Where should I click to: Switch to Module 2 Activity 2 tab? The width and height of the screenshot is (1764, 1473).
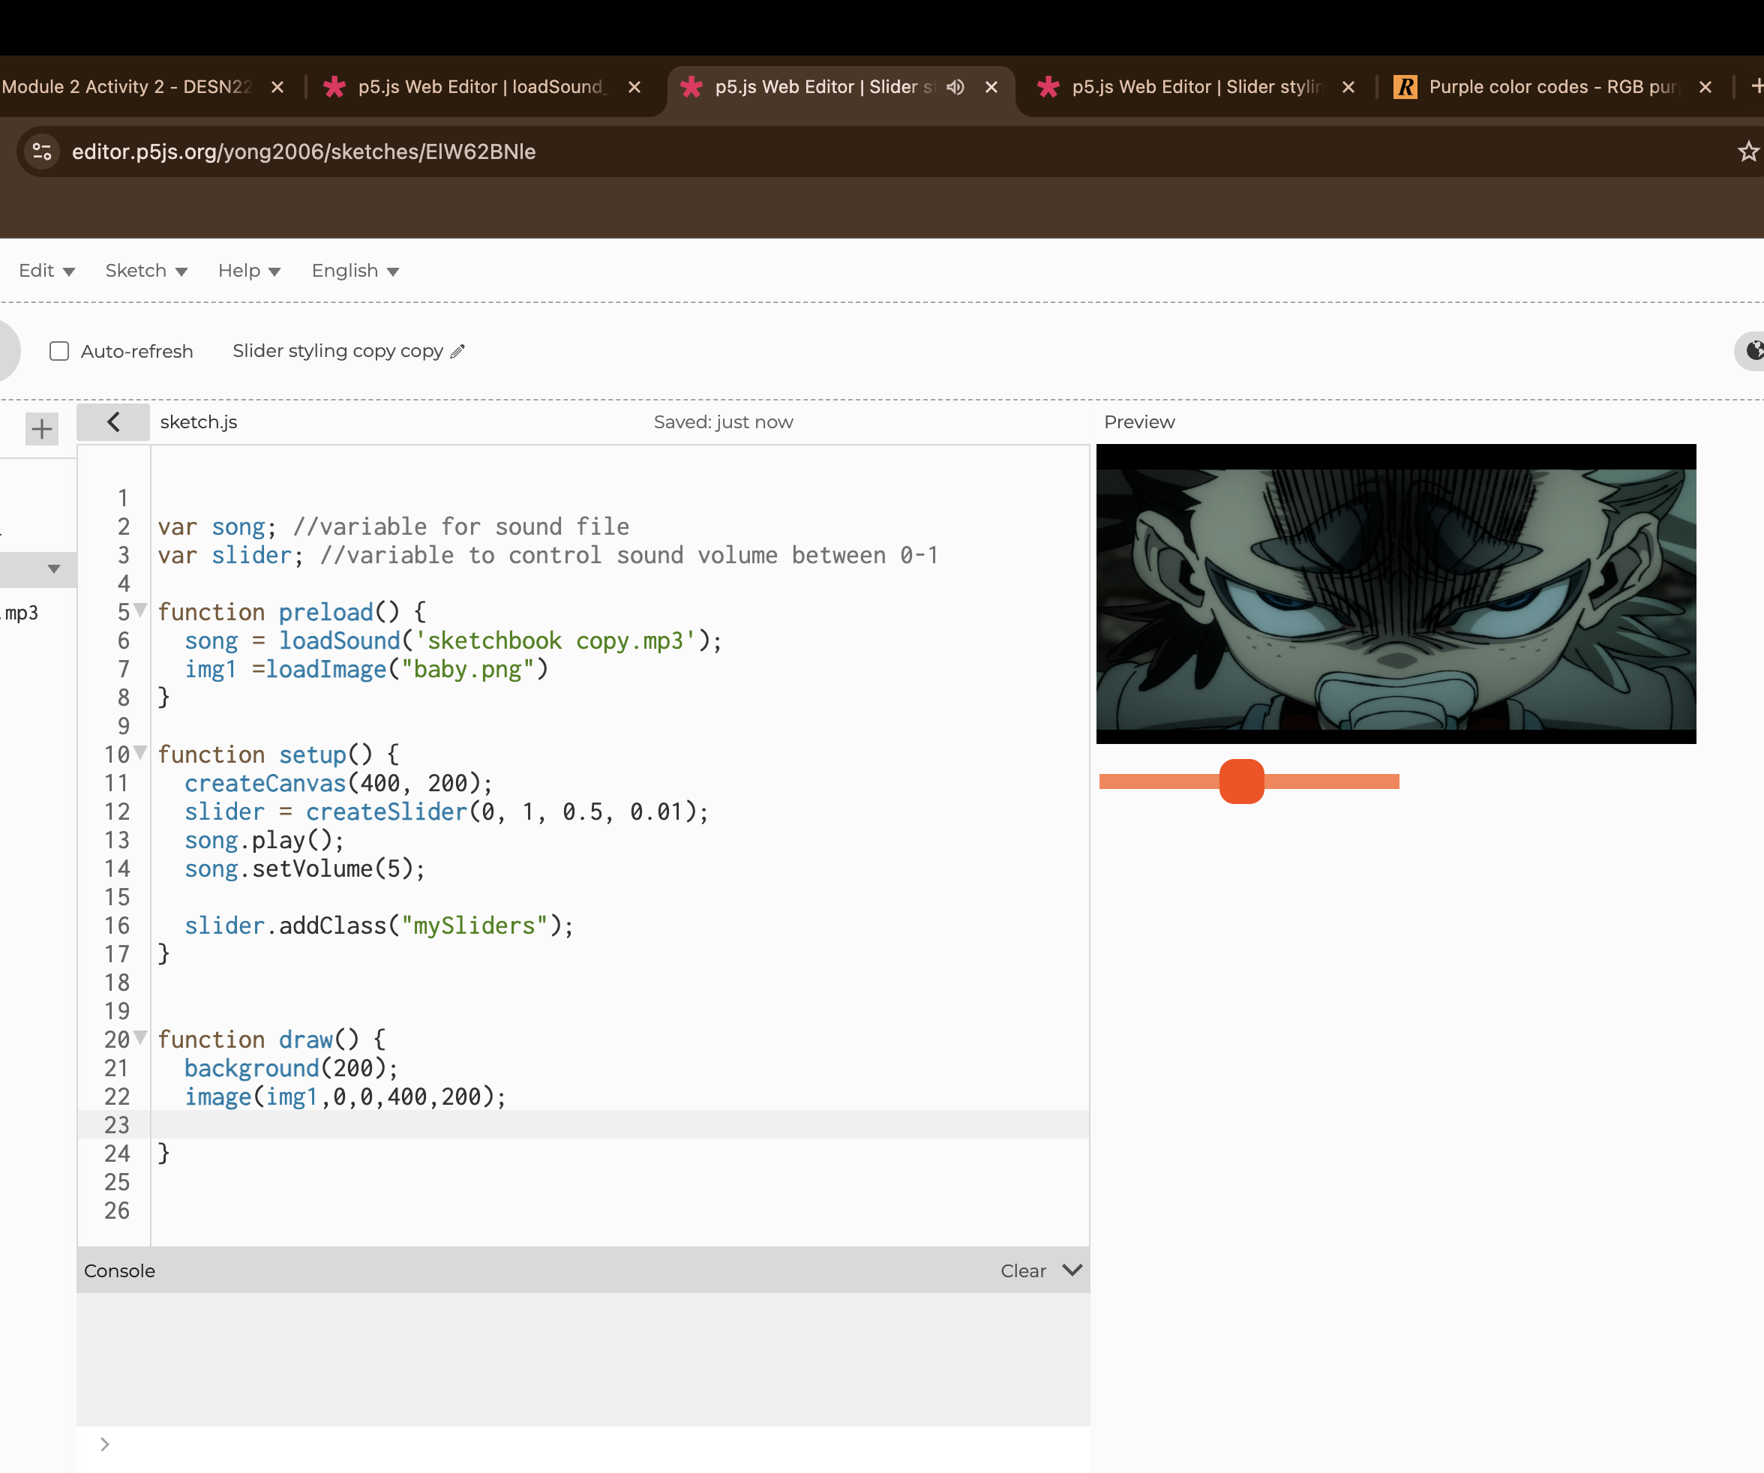126,86
